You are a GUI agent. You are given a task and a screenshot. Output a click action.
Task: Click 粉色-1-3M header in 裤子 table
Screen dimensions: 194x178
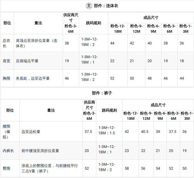187,116
